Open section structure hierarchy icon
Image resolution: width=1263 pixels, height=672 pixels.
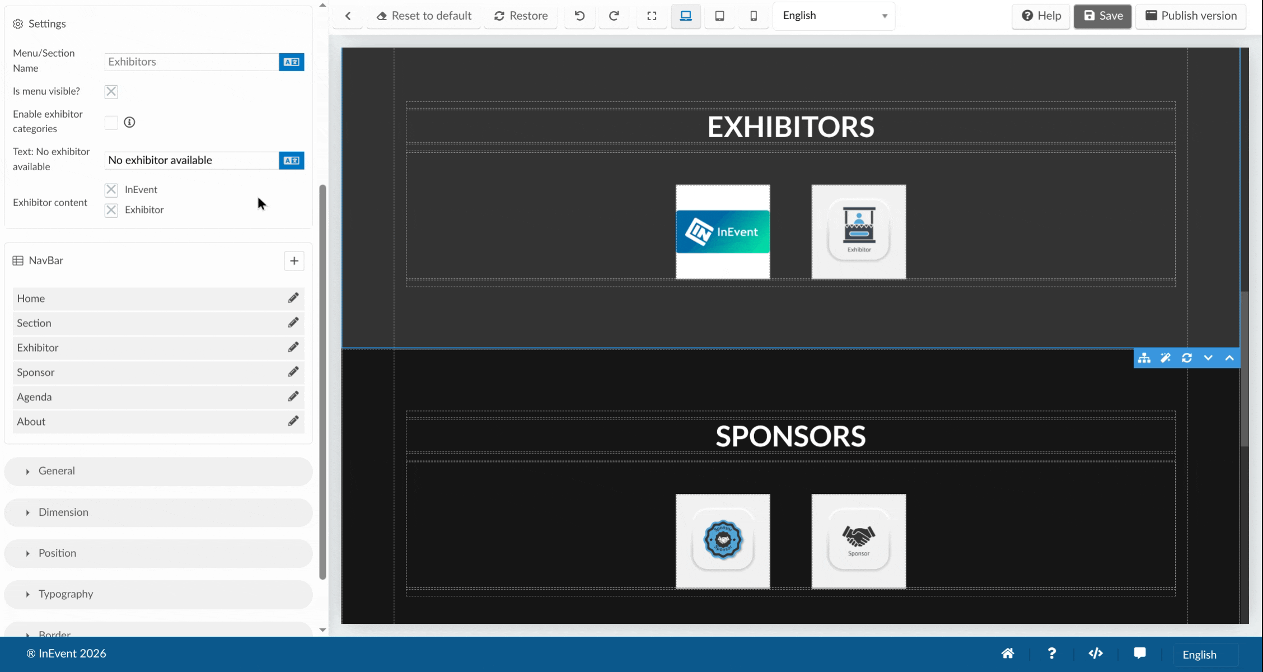coord(1144,358)
